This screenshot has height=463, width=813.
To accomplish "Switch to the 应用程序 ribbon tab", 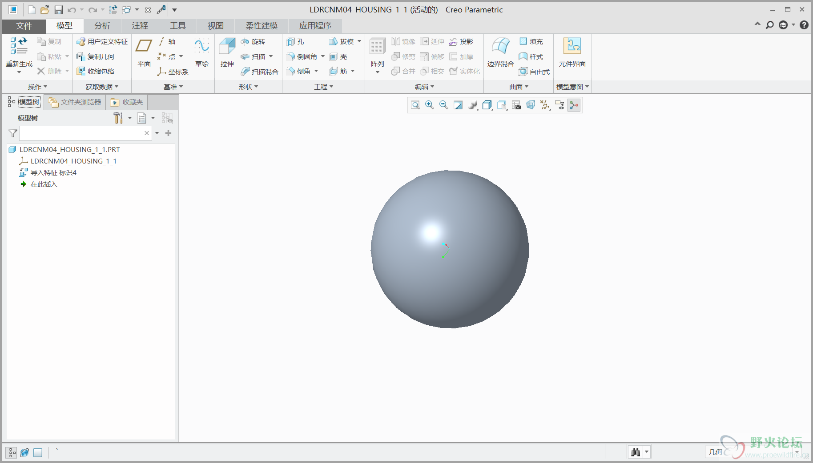I will [315, 26].
